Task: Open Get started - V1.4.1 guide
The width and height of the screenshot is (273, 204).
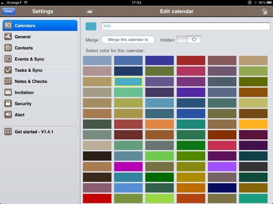Action: pos(40,132)
